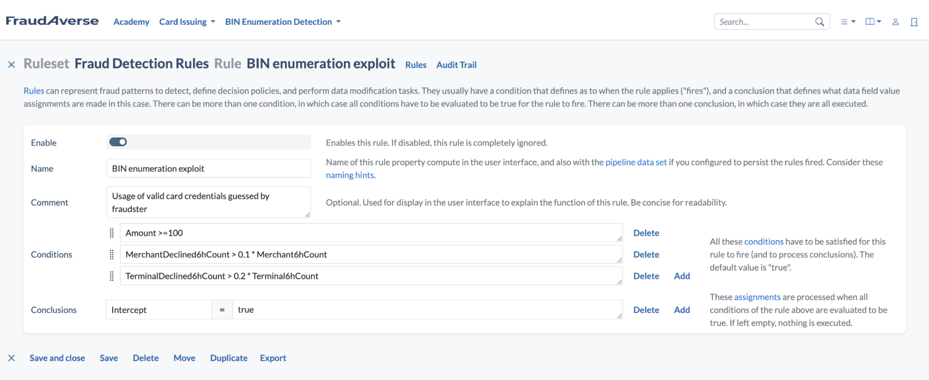Click drag handle of TerminalDeclined6hCount condition
This screenshot has width=929, height=380.
pos(112,276)
